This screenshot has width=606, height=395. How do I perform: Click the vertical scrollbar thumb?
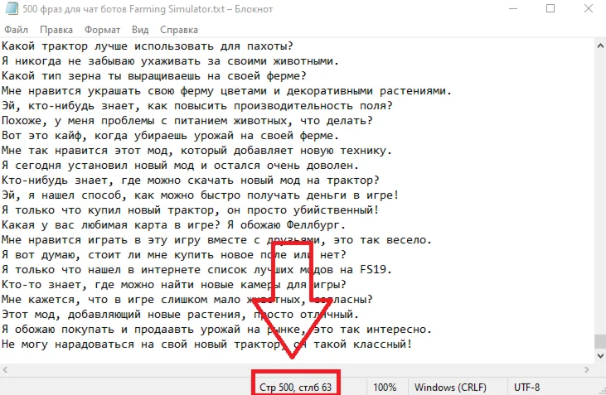[x=600, y=341]
